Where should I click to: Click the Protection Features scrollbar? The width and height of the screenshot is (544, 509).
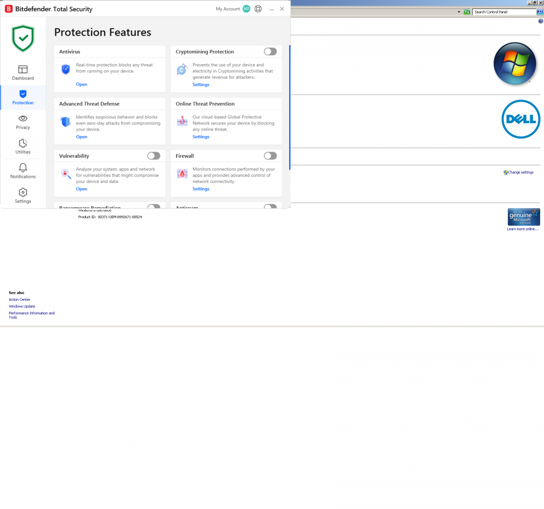[290, 107]
